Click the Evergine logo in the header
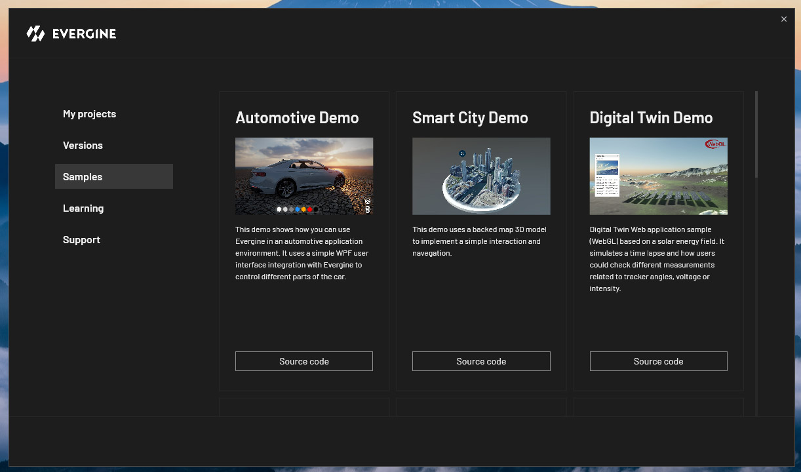This screenshot has height=472, width=801. 71,33
